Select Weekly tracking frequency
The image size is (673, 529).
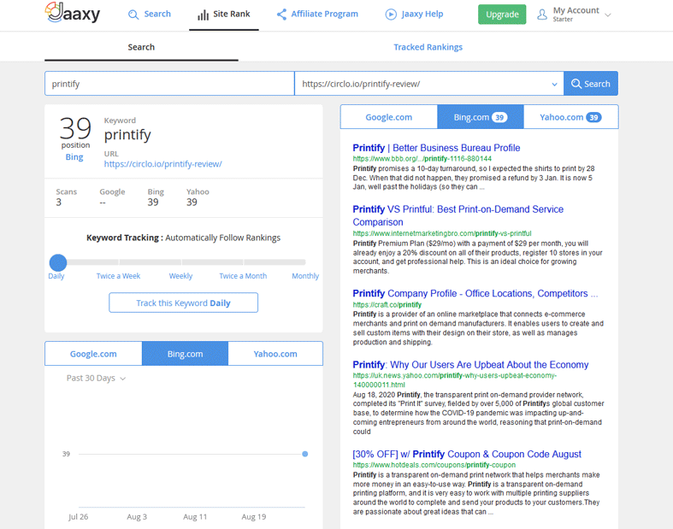180,276
